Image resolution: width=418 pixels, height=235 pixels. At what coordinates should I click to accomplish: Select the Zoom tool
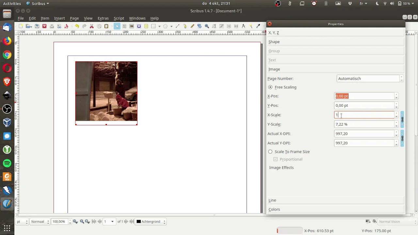pyautogui.click(x=206, y=26)
